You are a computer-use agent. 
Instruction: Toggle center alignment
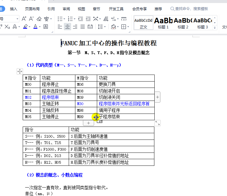pyautogui.click(x=67, y=27)
